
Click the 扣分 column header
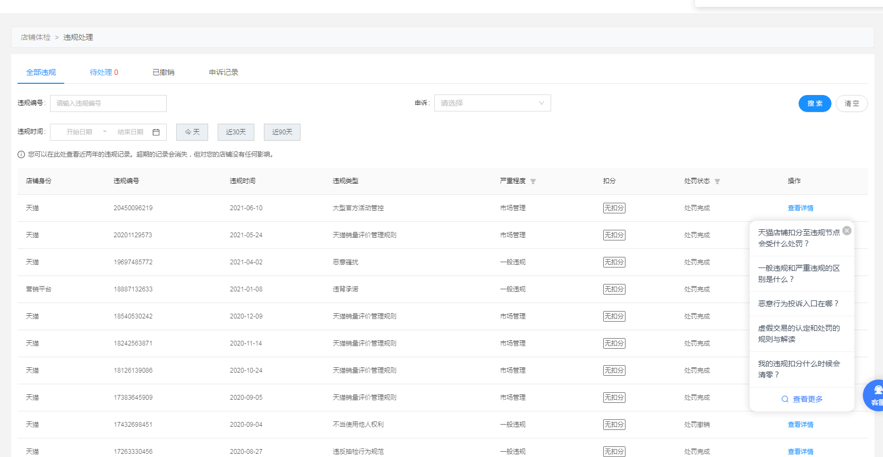coord(609,181)
